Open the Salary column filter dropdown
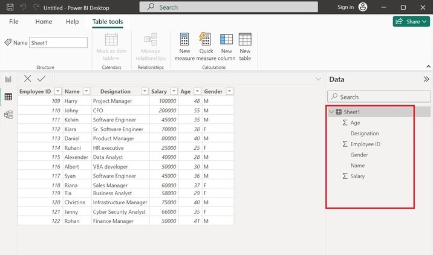Image resolution: width=433 pixels, height=255 pixels. click(x=172, y=91)
